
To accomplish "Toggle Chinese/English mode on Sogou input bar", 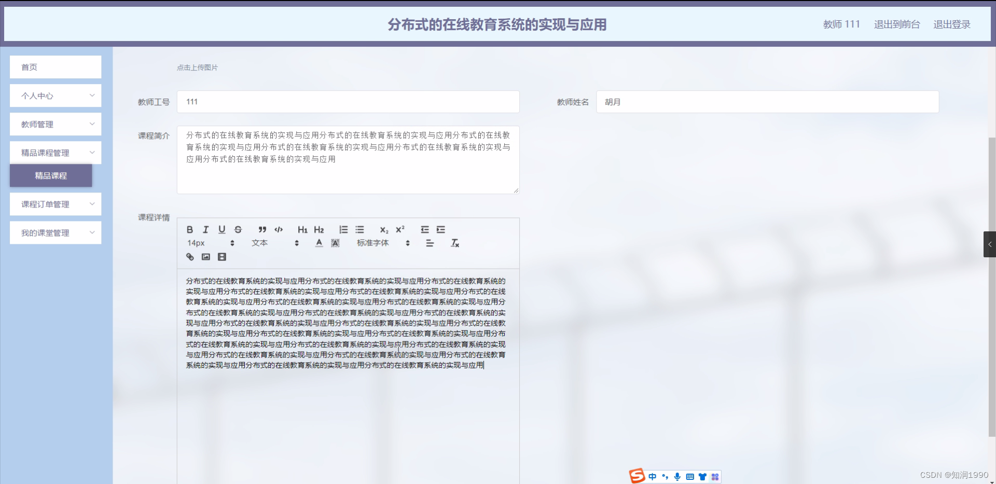I will click(x=653, y=476).
